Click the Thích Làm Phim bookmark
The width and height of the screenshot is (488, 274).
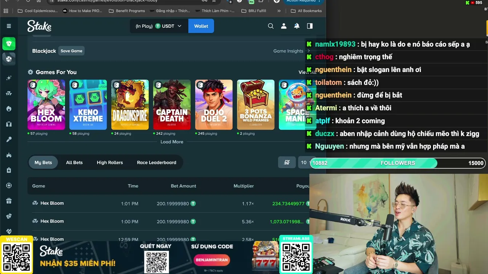pyautogui.click(x=214, y=11)
